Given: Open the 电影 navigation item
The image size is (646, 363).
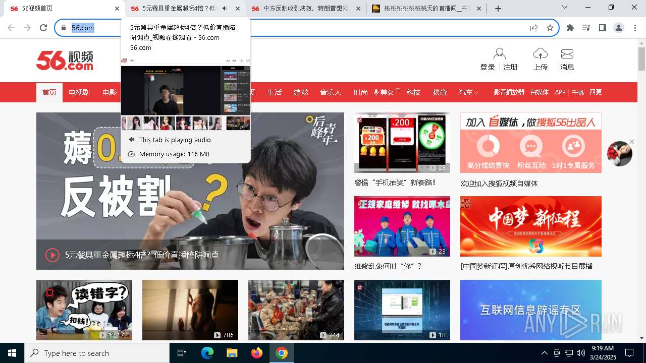Looking at the screenshot, I should 110,92.
